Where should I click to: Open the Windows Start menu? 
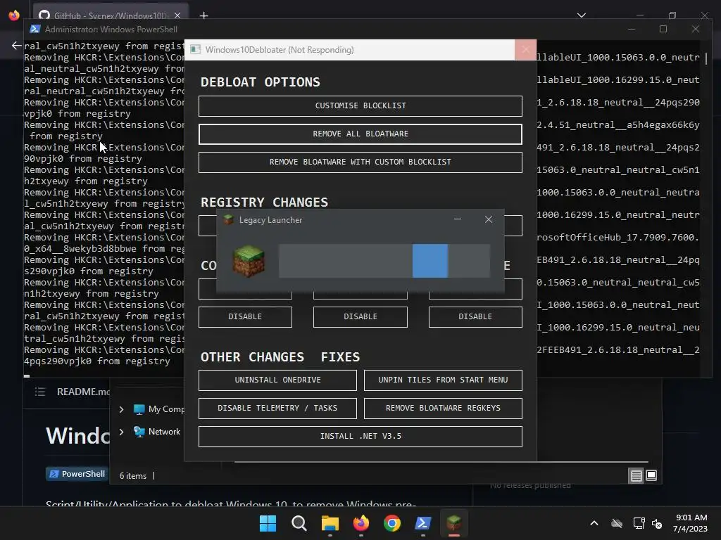(268, 523)
